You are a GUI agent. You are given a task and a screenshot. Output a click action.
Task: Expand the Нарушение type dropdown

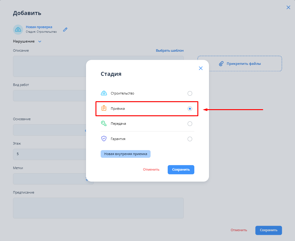(39, 41)
